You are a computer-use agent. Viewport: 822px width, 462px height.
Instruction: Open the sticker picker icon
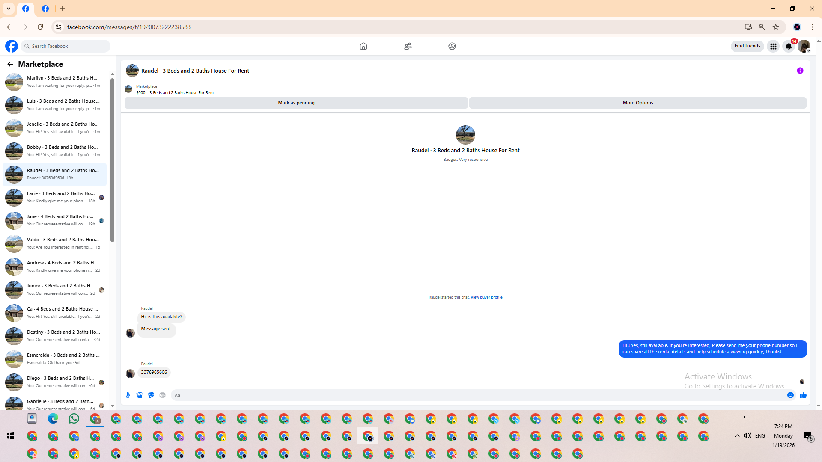151,395
